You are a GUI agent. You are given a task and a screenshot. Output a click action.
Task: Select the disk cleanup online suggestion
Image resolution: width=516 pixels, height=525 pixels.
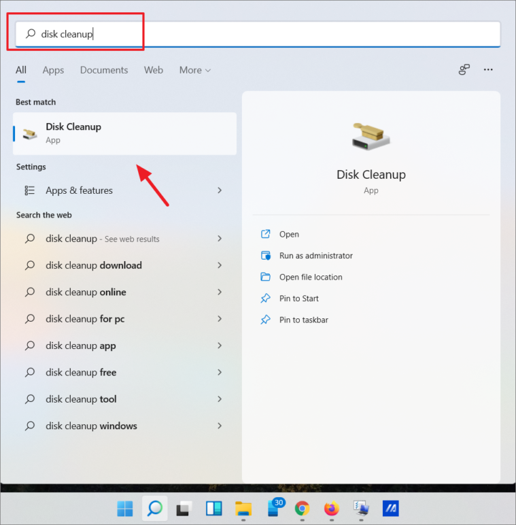pos(124,292)
